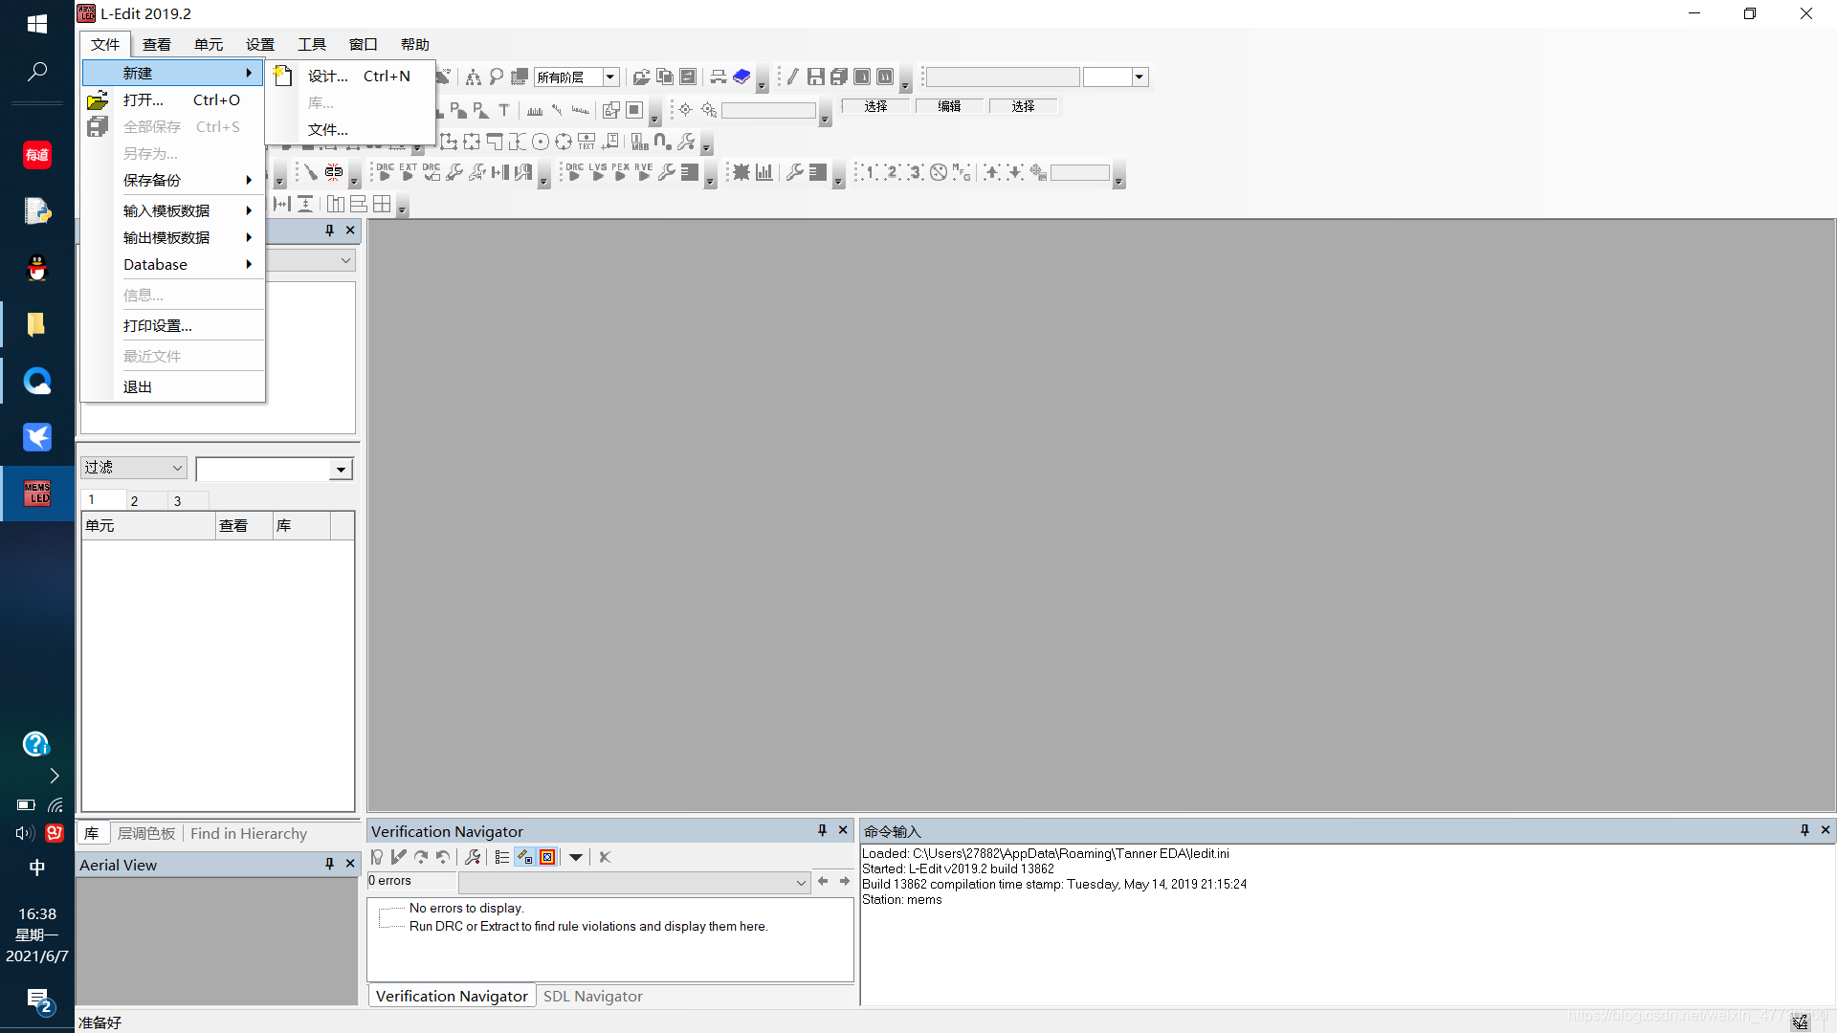Viewport: 1837px width, 1033px height.
Task: Select 设计... from the New submenu
Action: (328, 76)
